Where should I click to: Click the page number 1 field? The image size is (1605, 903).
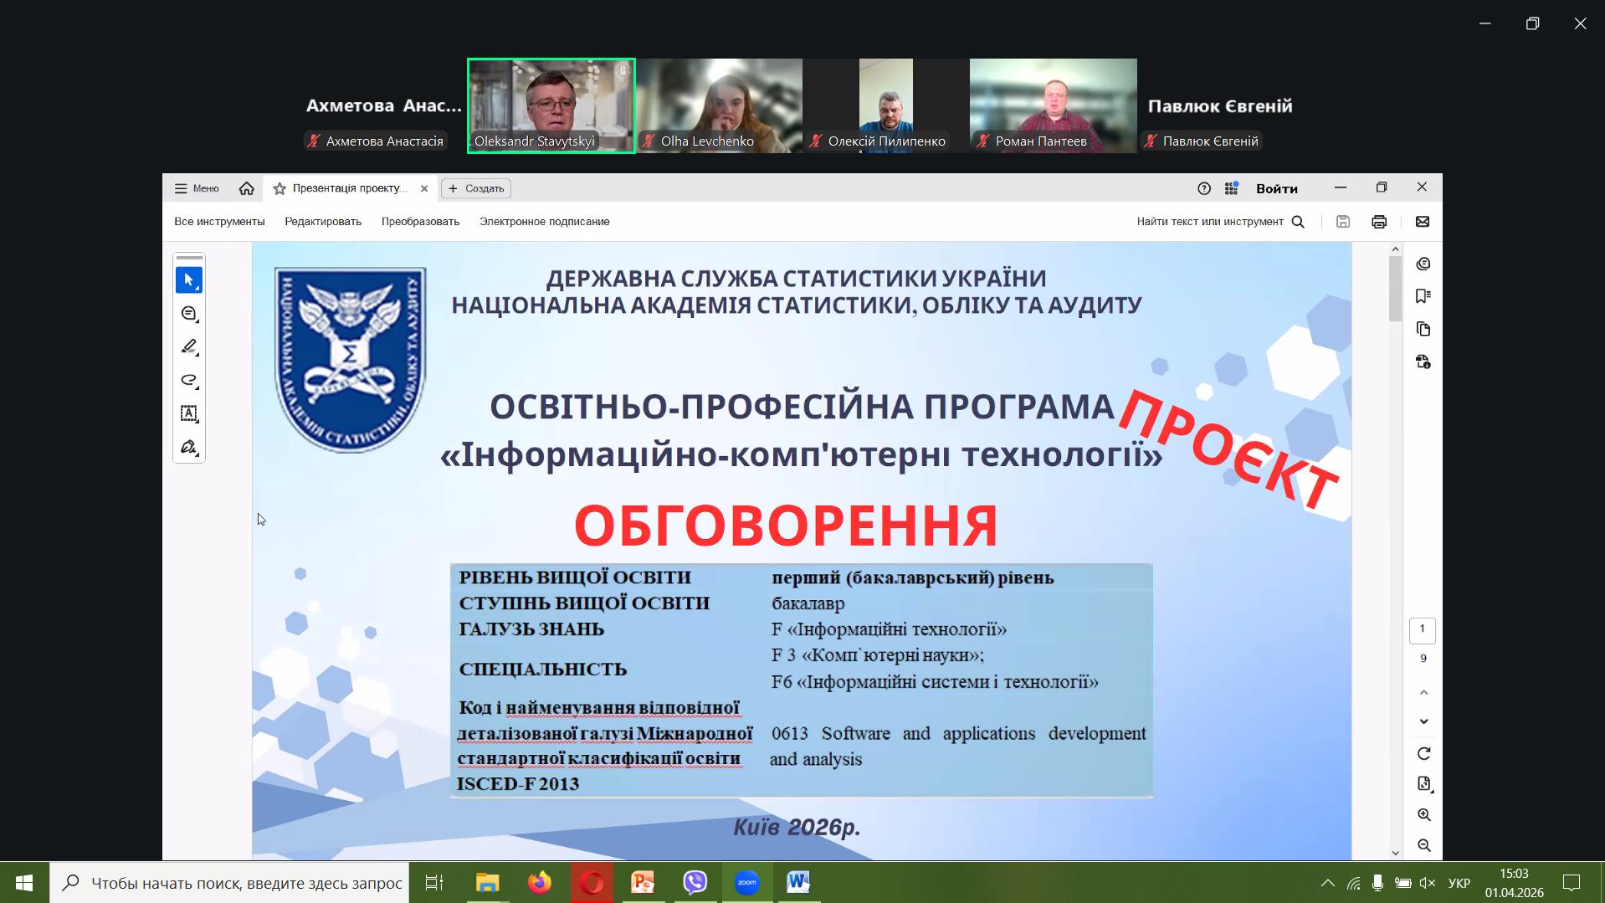coord(1422,629)
